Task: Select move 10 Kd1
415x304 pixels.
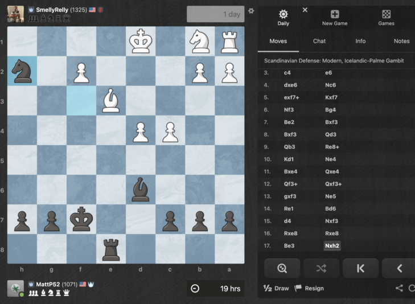Action: pyautogui.click(x=289, y=159)
